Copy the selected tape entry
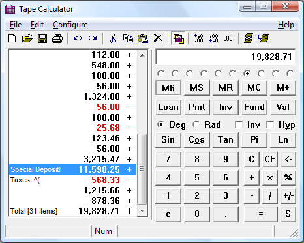Viewport: 304px width, 243px height. tap(128, 38)
